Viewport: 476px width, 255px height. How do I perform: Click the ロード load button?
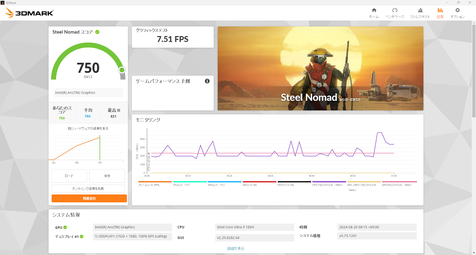[x=69, y=176]
